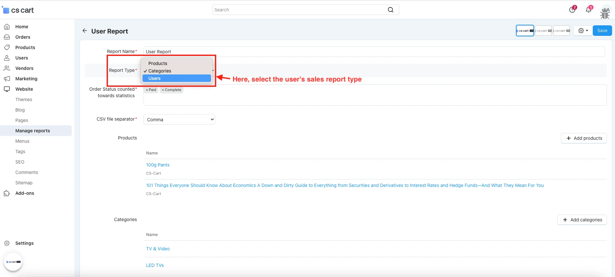Open Manage reports in sidebar
Screen dimensions: 615x277
33,131
